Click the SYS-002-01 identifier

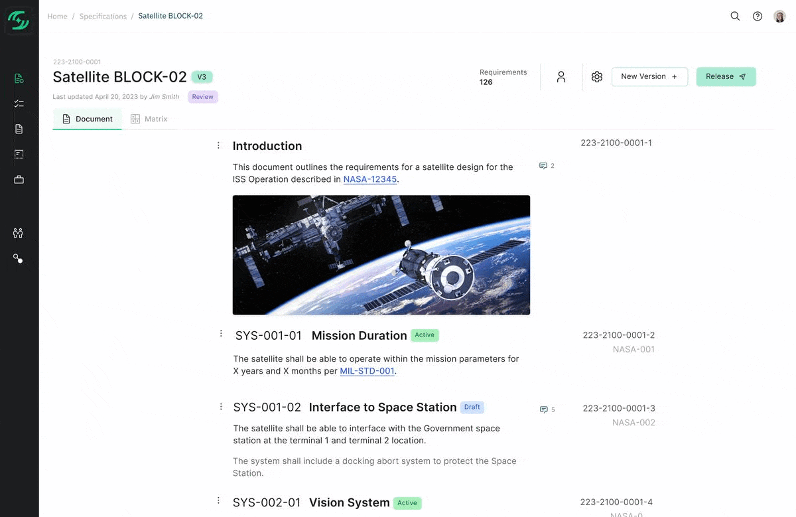pyautogui.click(x=267, y=502)
